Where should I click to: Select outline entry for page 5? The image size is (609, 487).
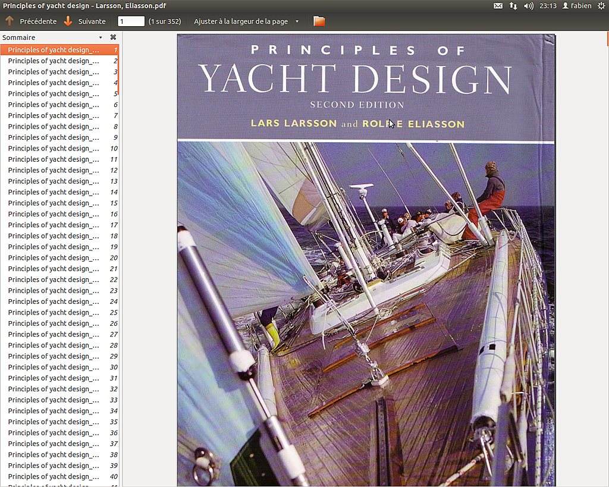point(60,93)
